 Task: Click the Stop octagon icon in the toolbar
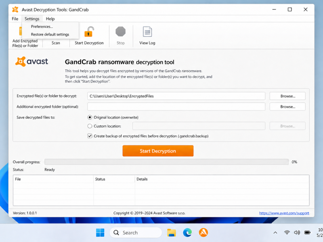[x=120, y=31]
